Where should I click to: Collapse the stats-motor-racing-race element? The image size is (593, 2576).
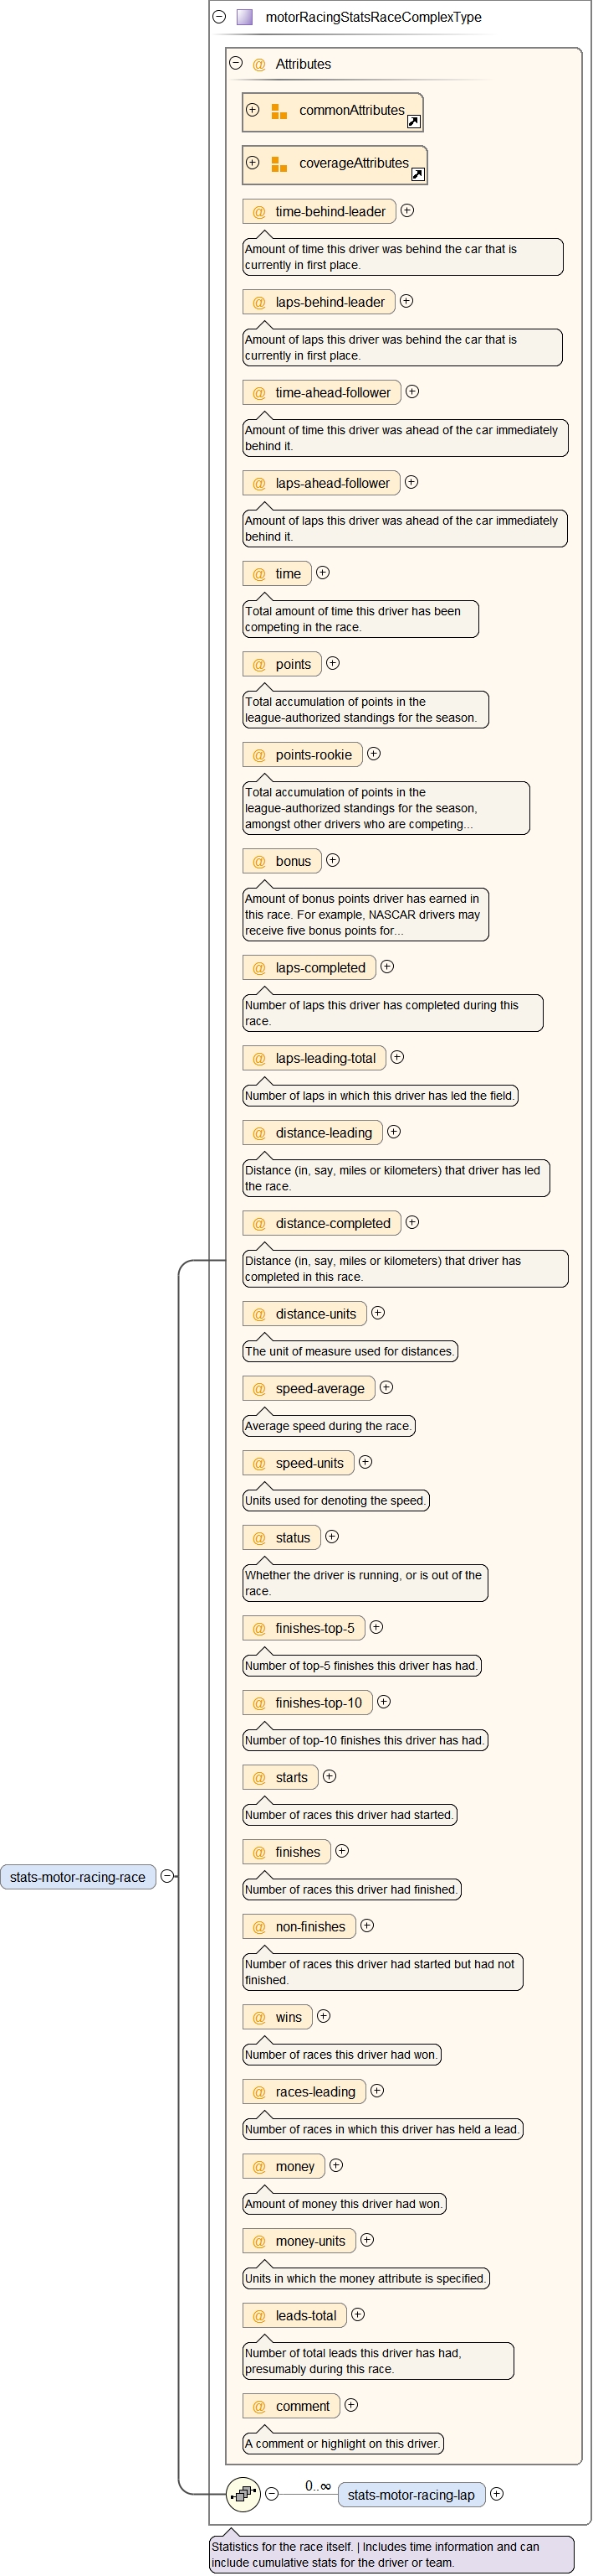pos(168,1876)
